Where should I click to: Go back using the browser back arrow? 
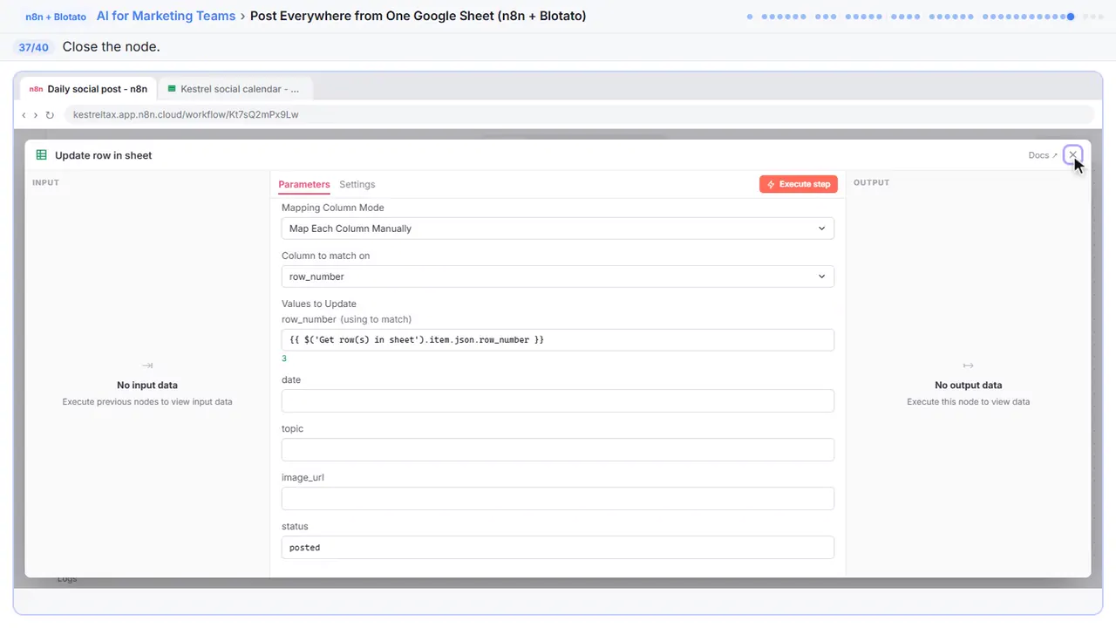(x=24, y=114)
